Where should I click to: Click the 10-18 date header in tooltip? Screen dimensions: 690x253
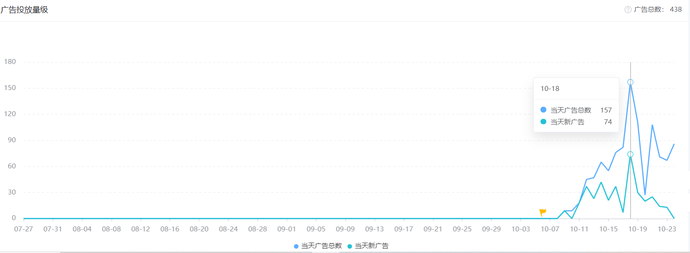coord(550,89)
